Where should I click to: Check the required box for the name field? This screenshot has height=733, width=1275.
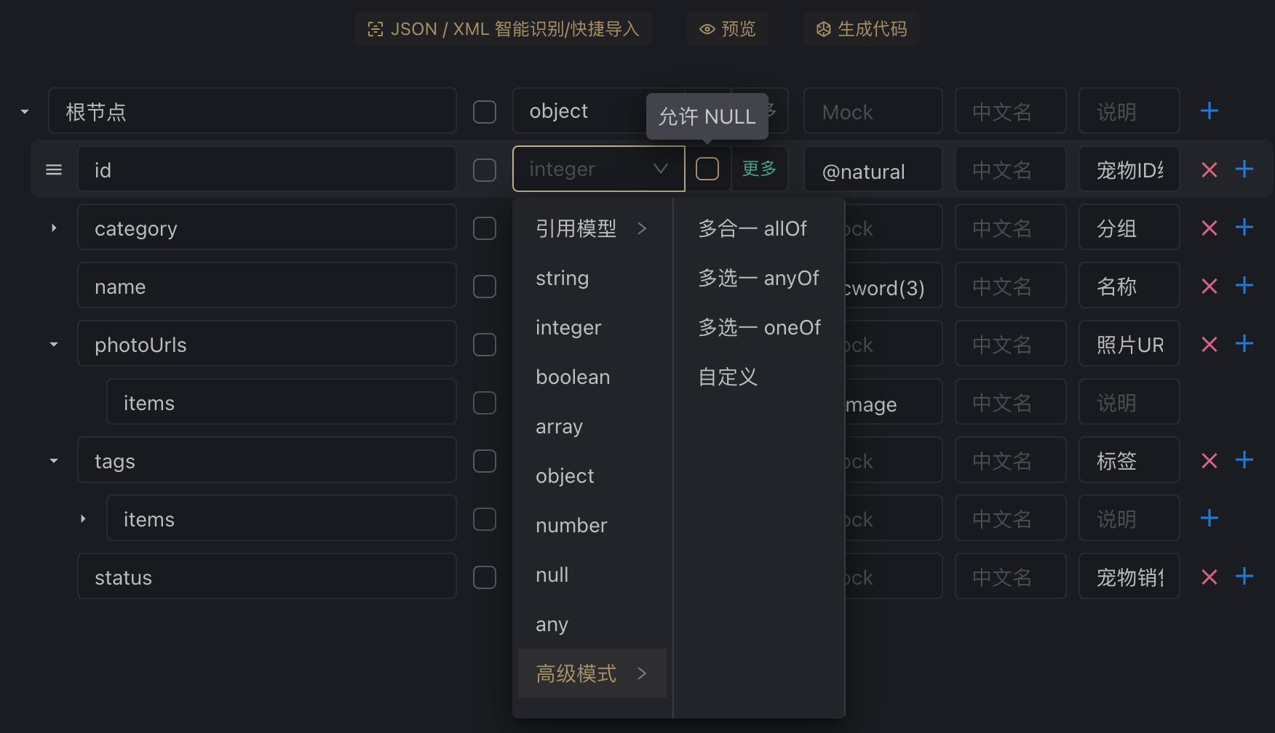485,286
